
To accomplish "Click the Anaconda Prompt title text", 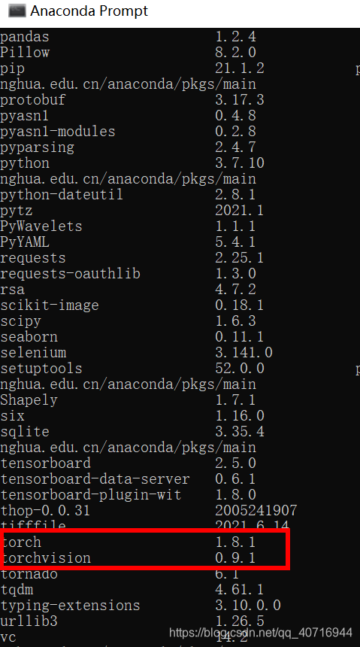I will tap(89, 11).
